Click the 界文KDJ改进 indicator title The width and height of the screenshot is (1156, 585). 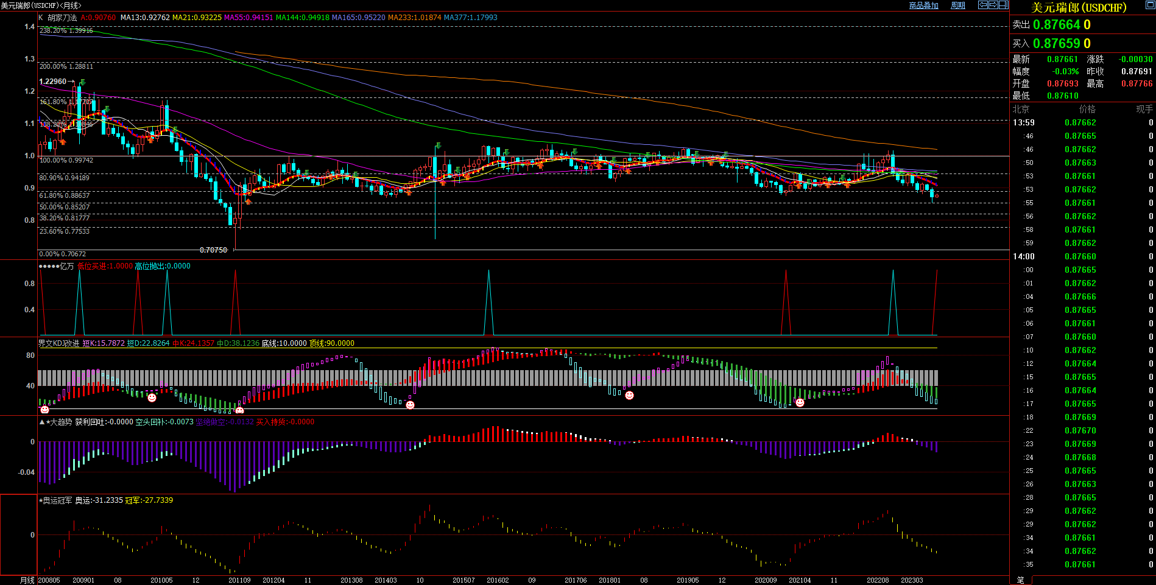(59, 343)
